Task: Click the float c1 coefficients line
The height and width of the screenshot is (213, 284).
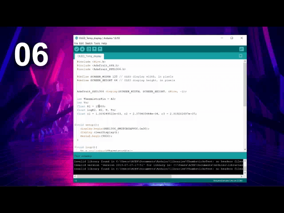Action: (137, 114)
